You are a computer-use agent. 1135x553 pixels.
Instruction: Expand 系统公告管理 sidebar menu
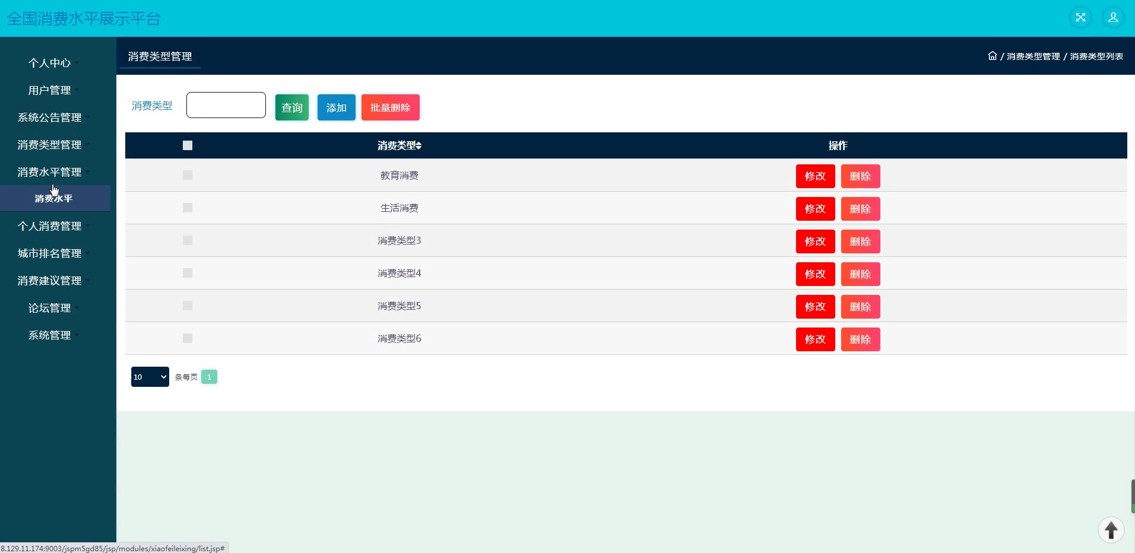(53, 117)
